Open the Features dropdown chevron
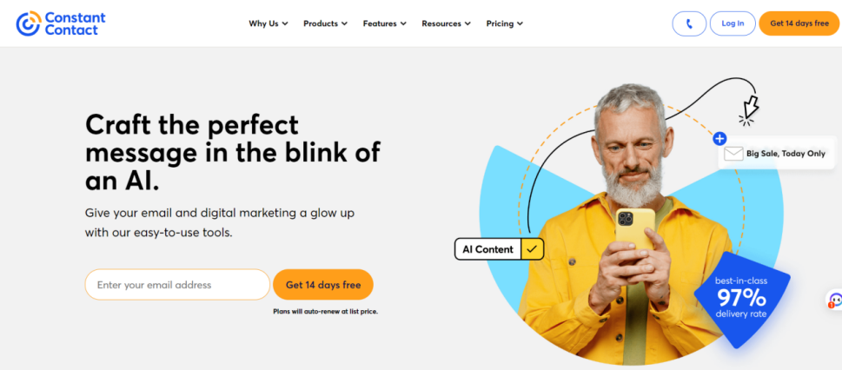The height and width of the screenshot is (370, 842). point(402,23)
